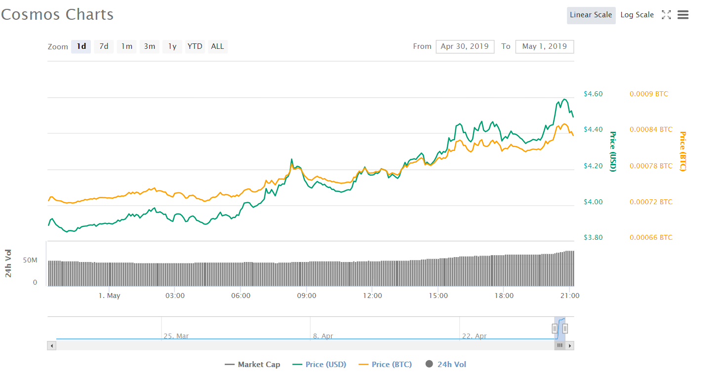Click the navigator left handle grip
The image size is (720, 374).
coord(555,328)
